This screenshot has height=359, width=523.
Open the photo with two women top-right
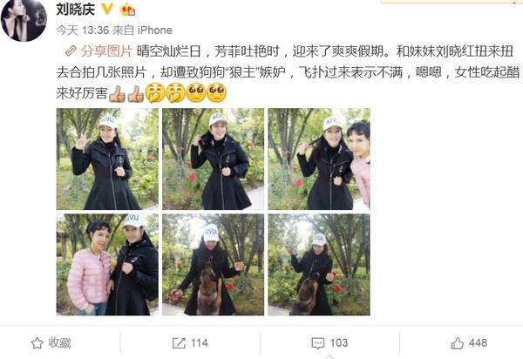coord(319,159)
